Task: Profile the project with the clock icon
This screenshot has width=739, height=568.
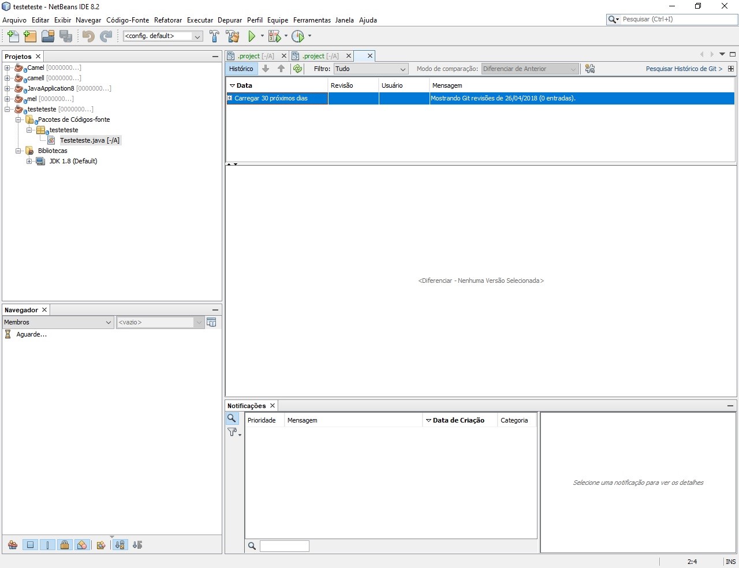Action: 298,36
